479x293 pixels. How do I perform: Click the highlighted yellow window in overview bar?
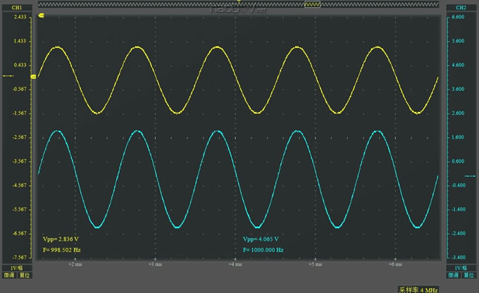tap(311, 4)
